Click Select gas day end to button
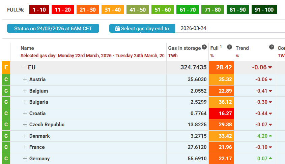 click(142, 28)
